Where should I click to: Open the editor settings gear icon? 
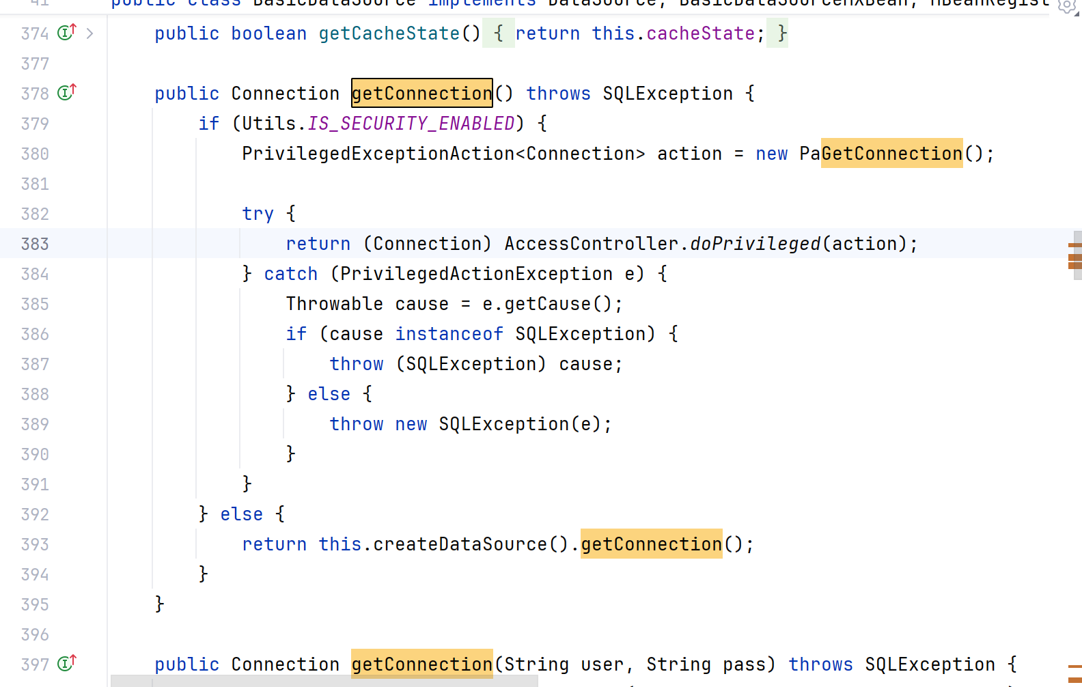pos(1067,6)
